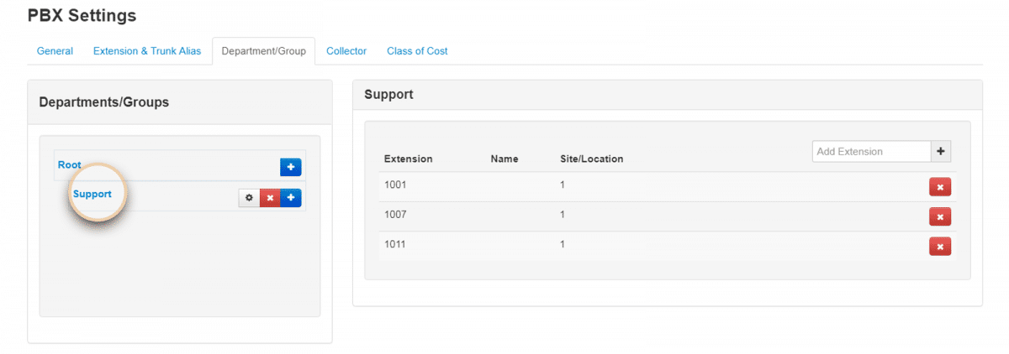Screen dimensions: 1009x354
Task: Open the Class of Cost tab
Action: [417, 51]
